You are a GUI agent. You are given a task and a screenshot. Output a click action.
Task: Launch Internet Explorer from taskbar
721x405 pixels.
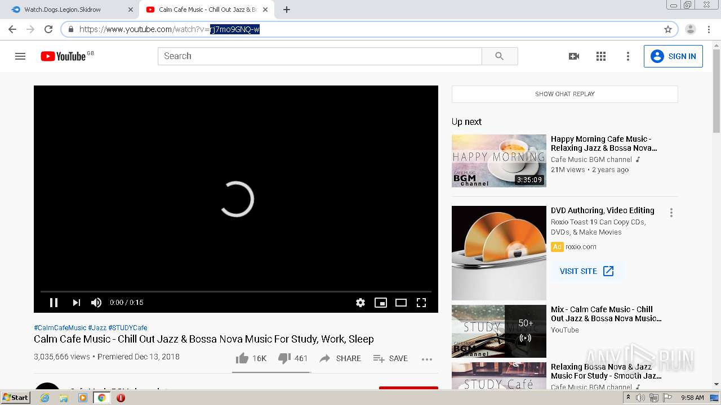[45, 398]
